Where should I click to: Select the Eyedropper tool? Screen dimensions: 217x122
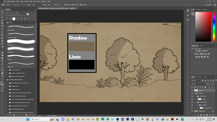2,26
